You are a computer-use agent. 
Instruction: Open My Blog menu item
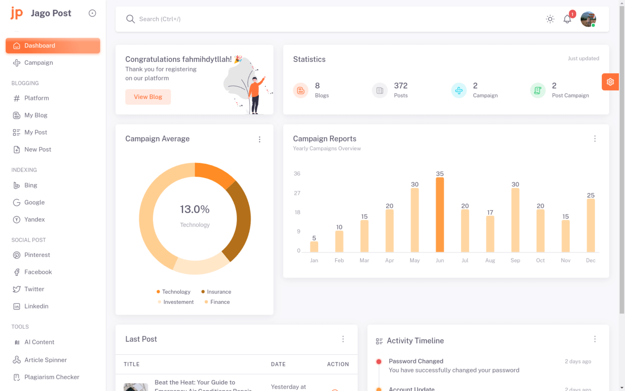click(36, 115)
